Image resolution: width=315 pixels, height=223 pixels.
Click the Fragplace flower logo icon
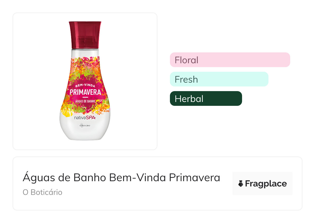point(241,184)
